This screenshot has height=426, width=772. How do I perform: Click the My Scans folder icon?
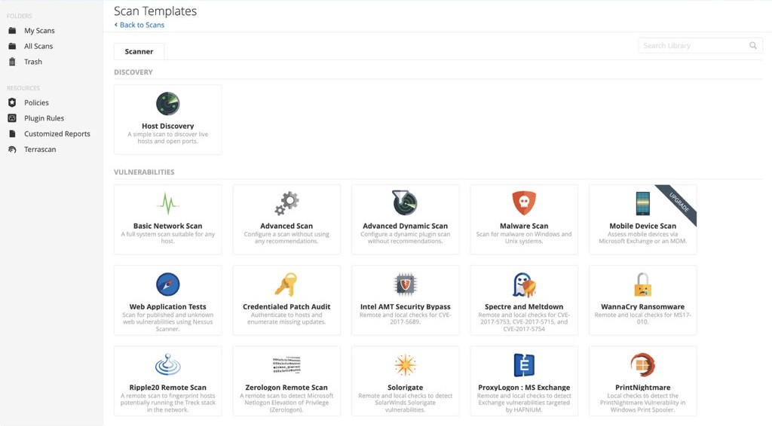tap(12, 30)
